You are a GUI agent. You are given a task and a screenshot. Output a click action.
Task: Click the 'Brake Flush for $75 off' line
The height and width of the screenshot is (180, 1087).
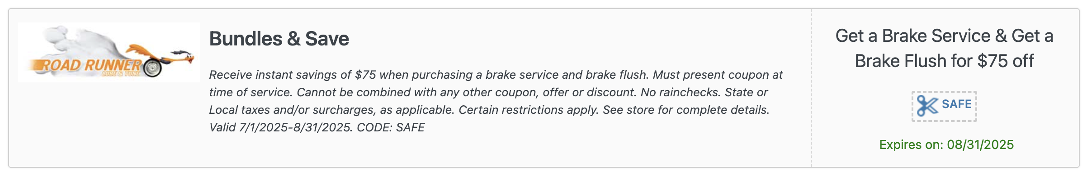944,61
